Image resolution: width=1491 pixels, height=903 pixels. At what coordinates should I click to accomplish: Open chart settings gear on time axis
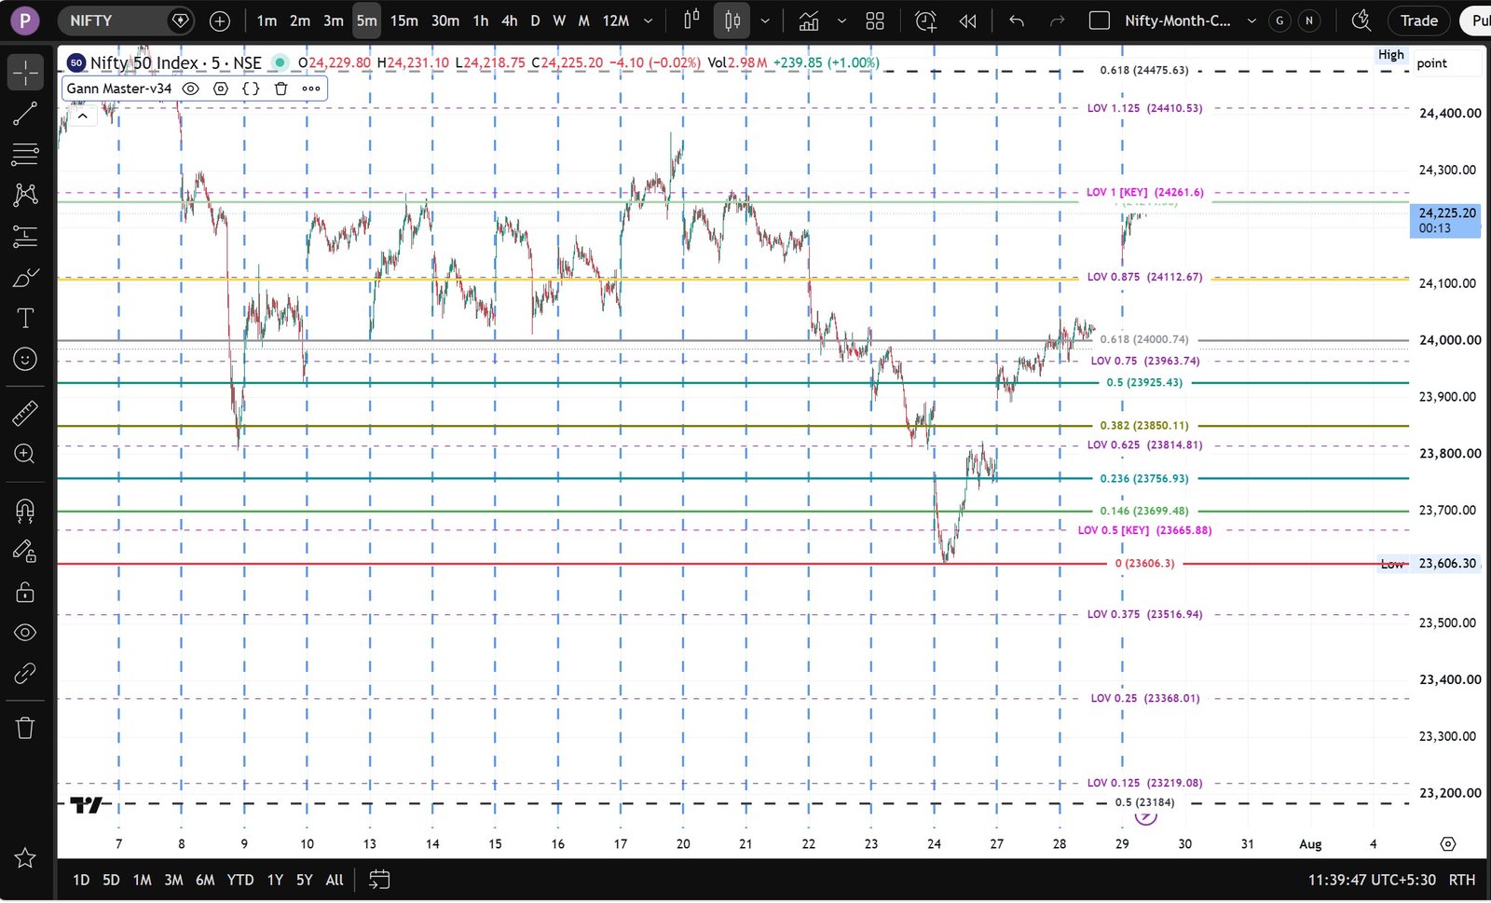click(x=1447, y=844)
